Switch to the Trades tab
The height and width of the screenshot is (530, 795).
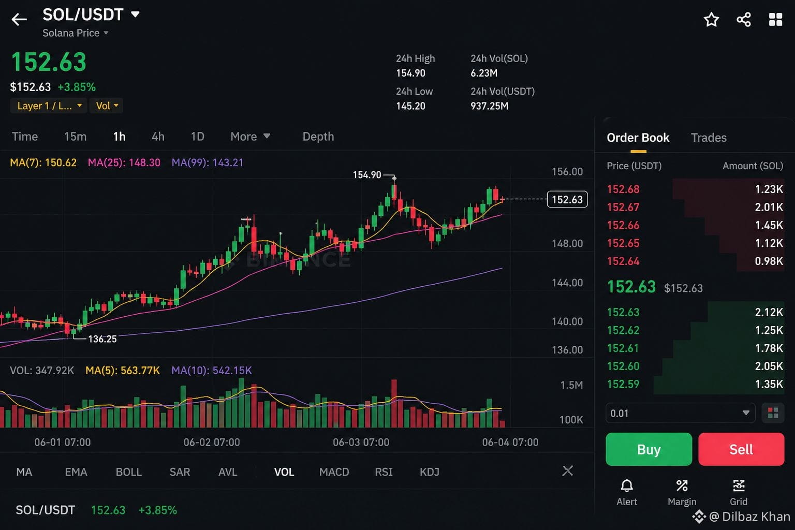point(709,138)
